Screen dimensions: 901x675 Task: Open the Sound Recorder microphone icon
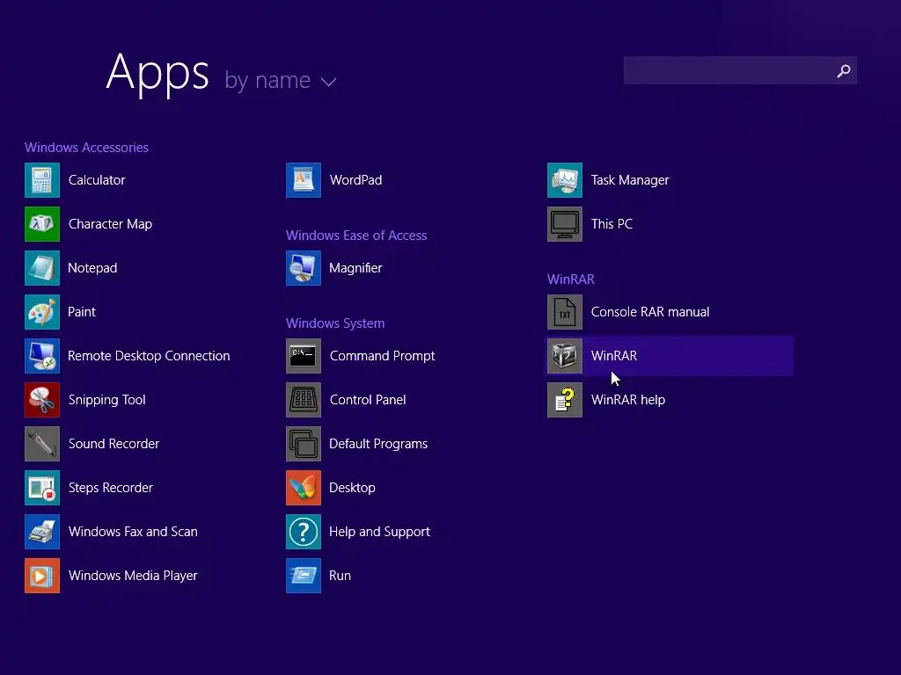[42, 444]
